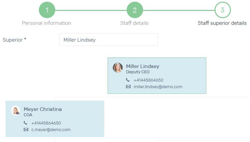Click Miller Lindsey name in org card

142,66
